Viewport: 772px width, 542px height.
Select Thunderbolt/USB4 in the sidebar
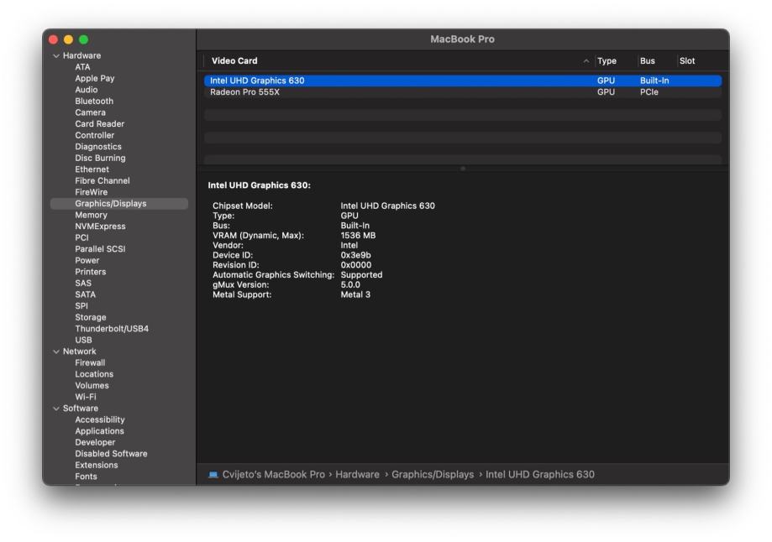[111, 329]
